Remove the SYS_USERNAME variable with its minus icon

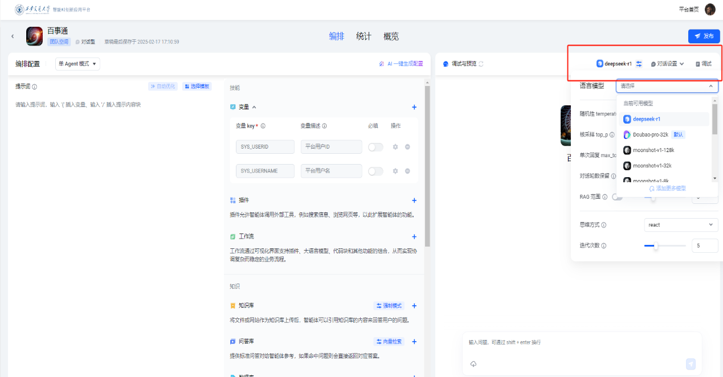(407, 171)
